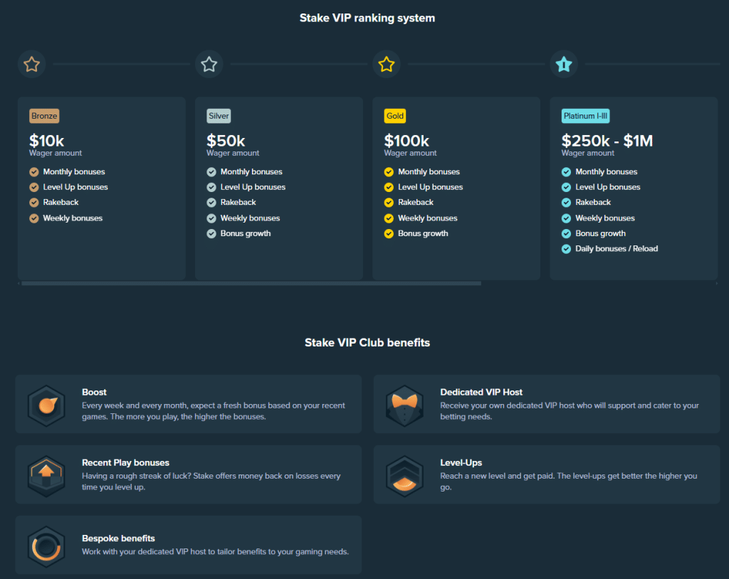
Task: Click the $10k wager amount
Action: coord(46,140)
